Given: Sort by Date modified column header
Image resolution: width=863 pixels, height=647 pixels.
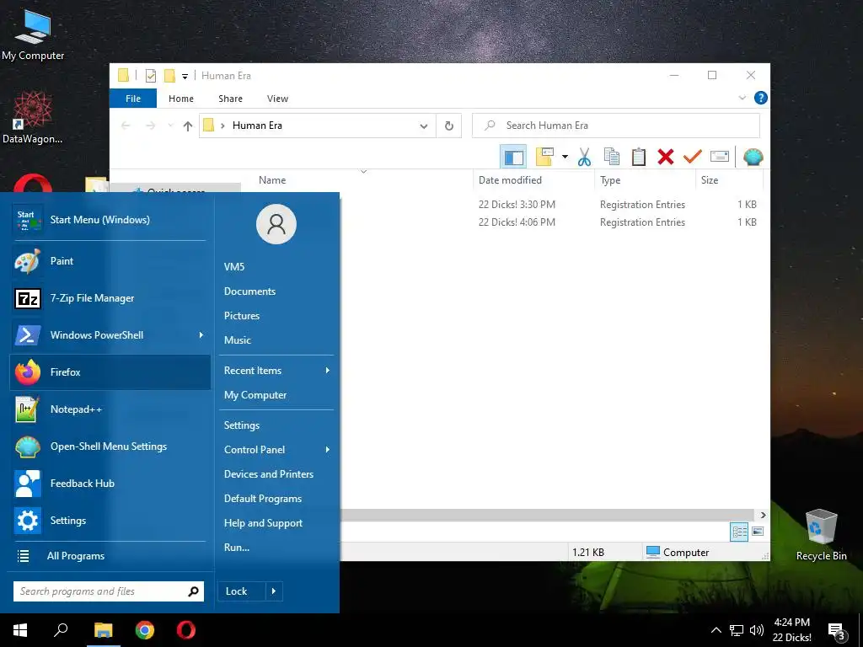Looking at the screenshot, I should click(x=533, y=180).
